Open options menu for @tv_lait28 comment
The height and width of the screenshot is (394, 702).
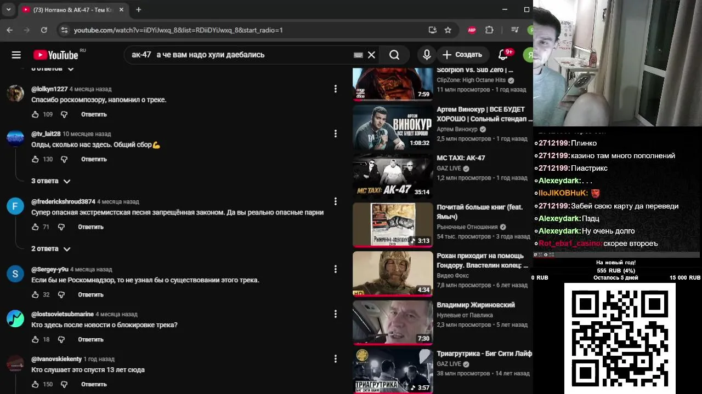(336, 134)
